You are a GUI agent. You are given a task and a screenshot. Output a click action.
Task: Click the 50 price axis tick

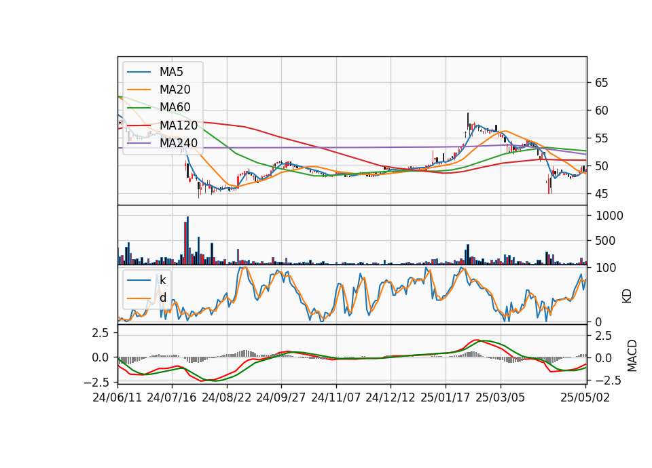(601, 166)
